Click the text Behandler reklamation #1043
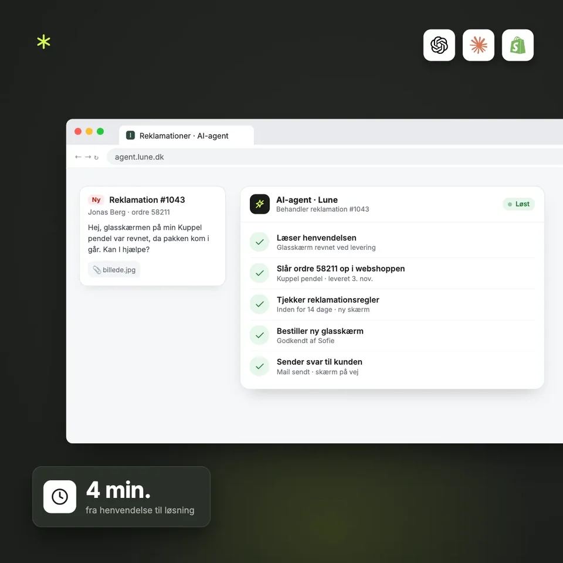The image size is (563, 563). [323, 209]
